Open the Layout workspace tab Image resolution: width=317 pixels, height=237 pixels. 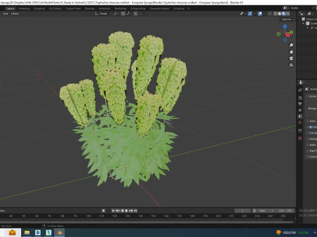tap(10, 9)
